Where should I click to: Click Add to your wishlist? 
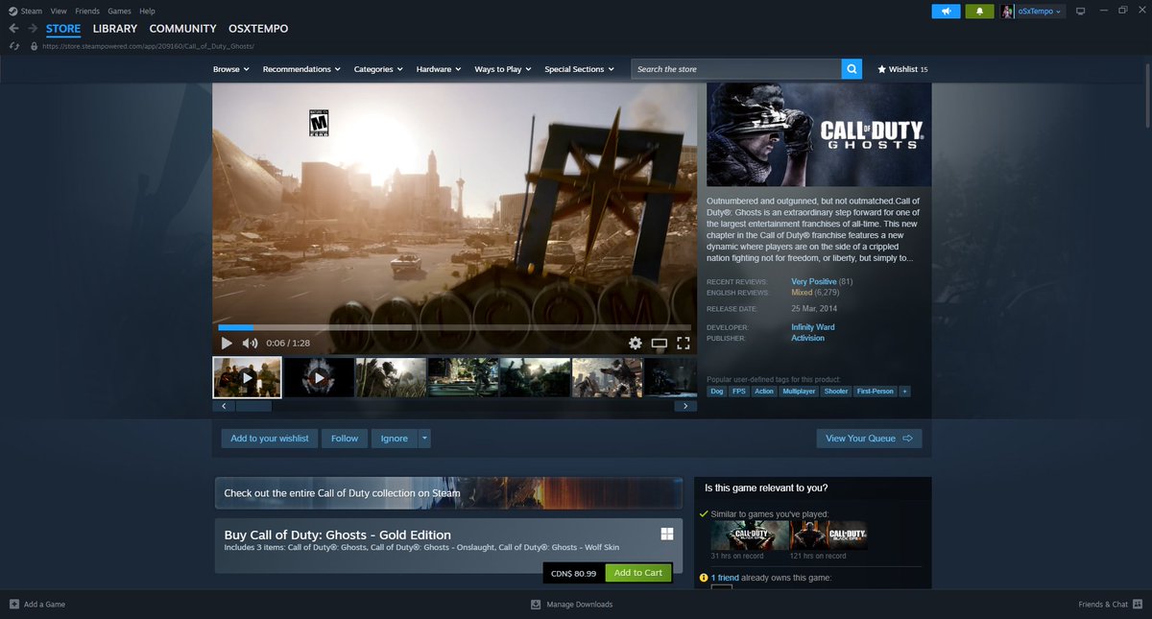point(270,439)
